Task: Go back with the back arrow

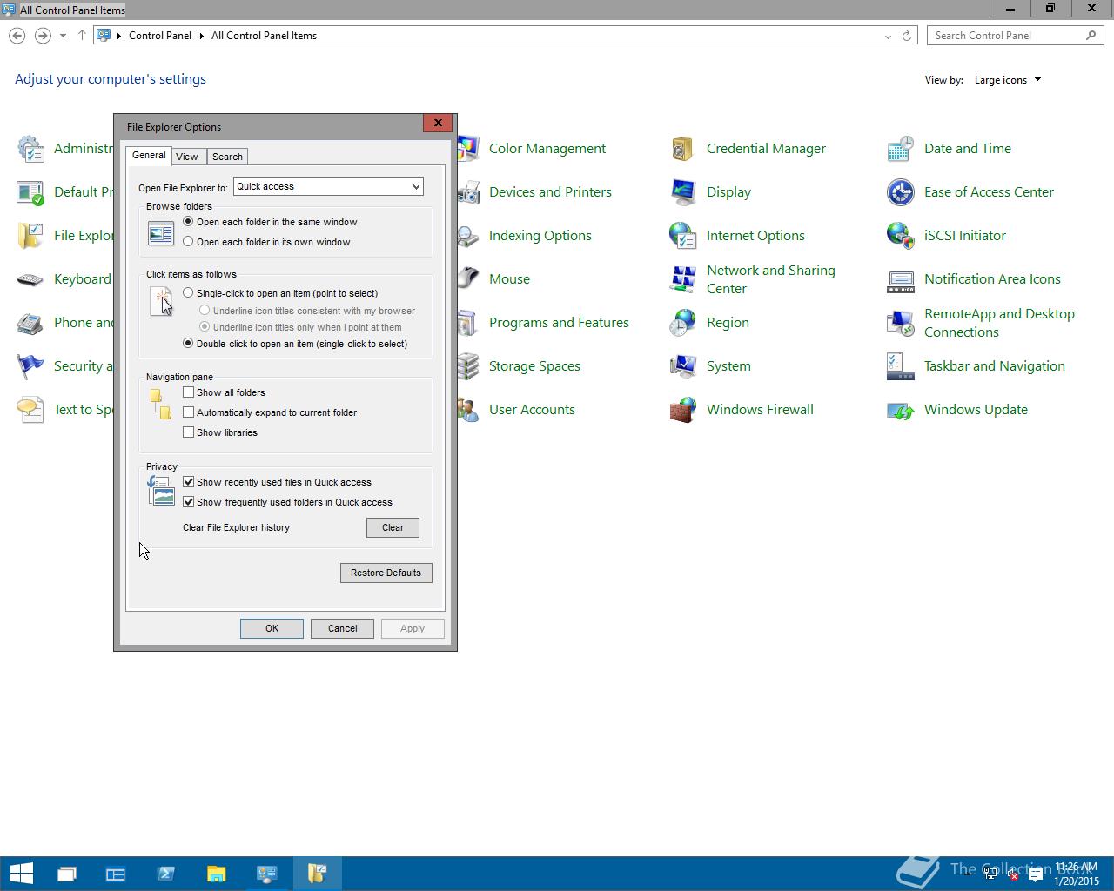Action: tap(17, 36)
